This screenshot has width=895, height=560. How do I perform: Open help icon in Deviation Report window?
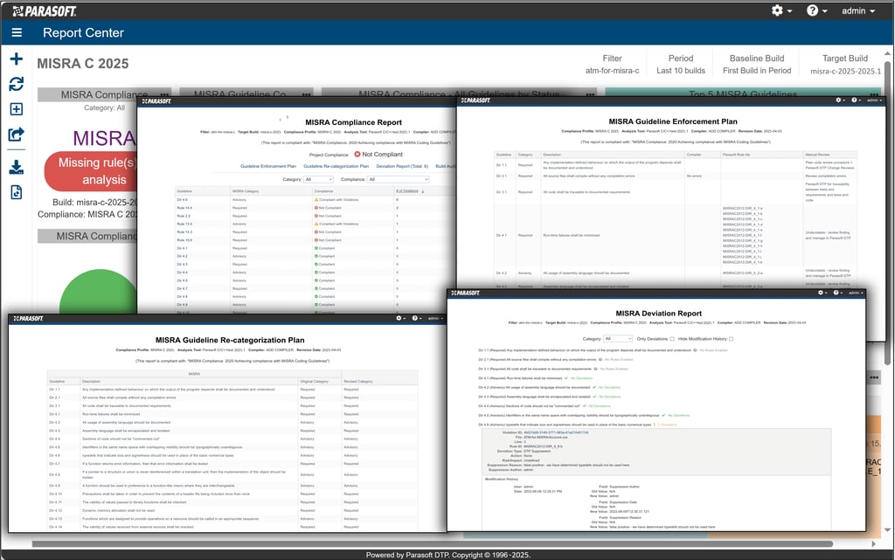(x=836, y=293)
